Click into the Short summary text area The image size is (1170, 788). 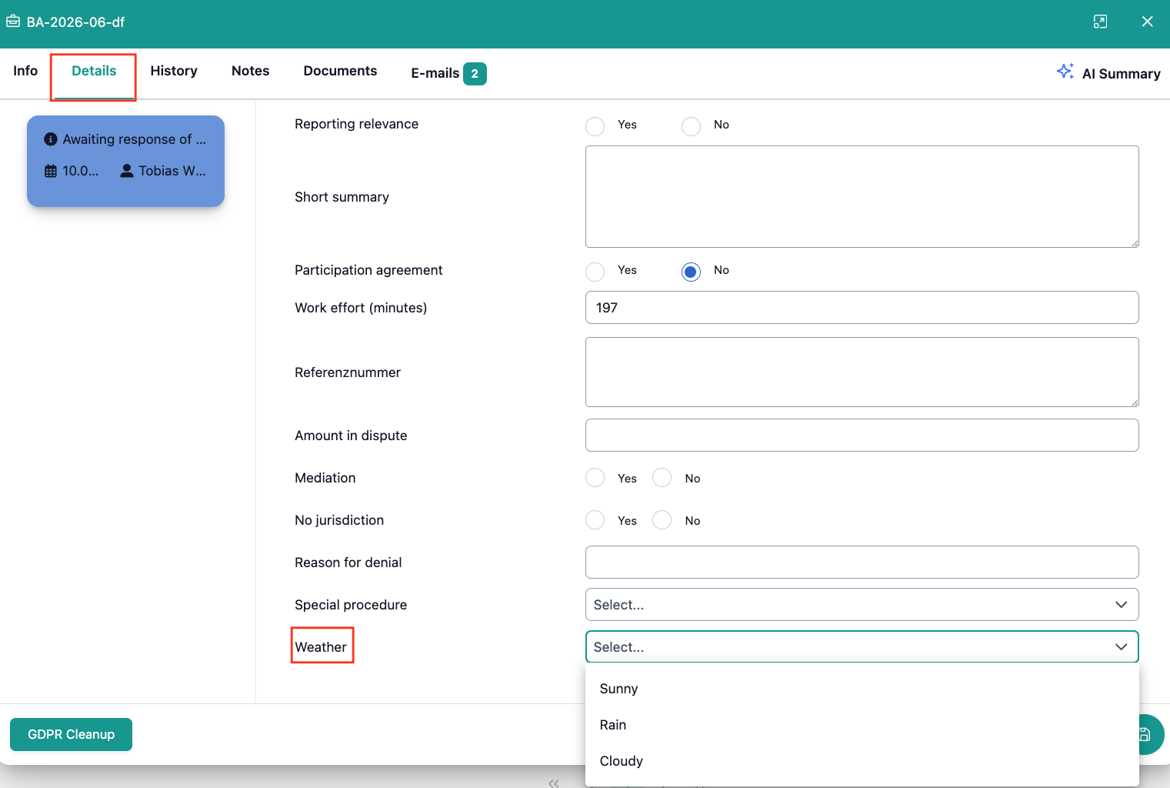pyautogui.click(x=862, y=196)
